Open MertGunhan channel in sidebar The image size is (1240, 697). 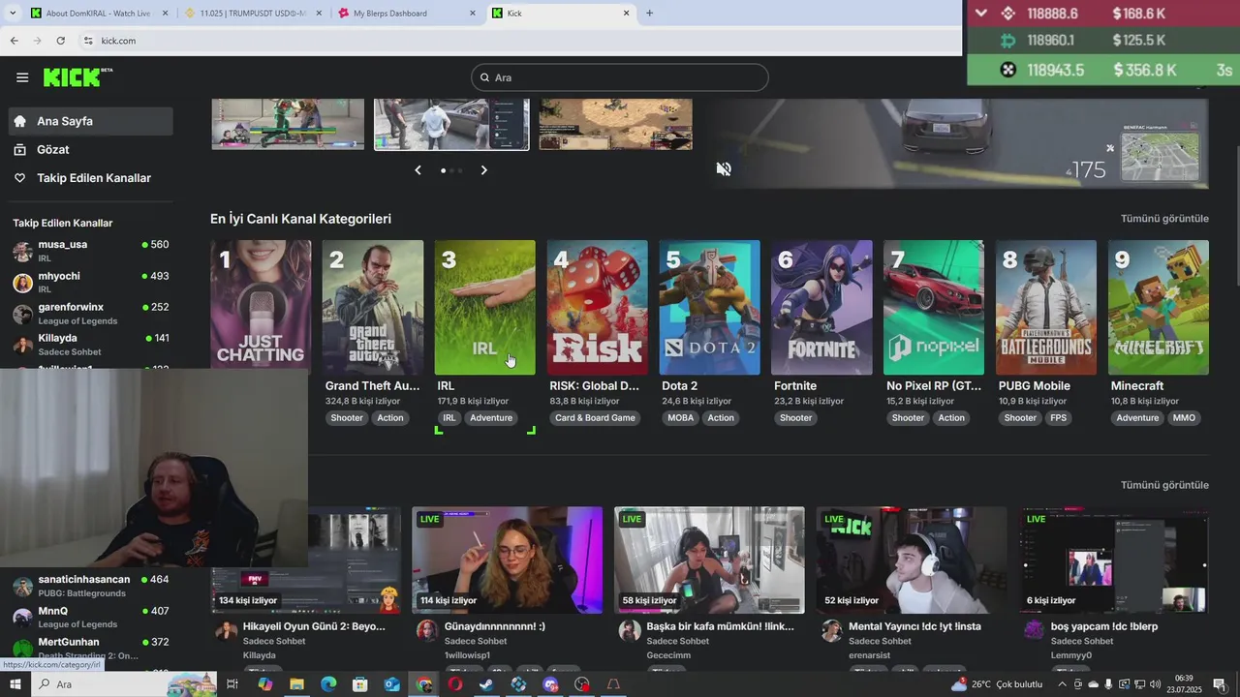tap(90, 648)
